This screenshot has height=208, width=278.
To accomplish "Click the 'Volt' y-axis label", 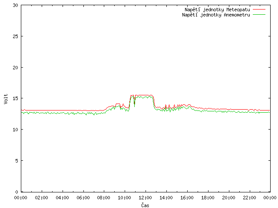I will [x=6, y=99].
